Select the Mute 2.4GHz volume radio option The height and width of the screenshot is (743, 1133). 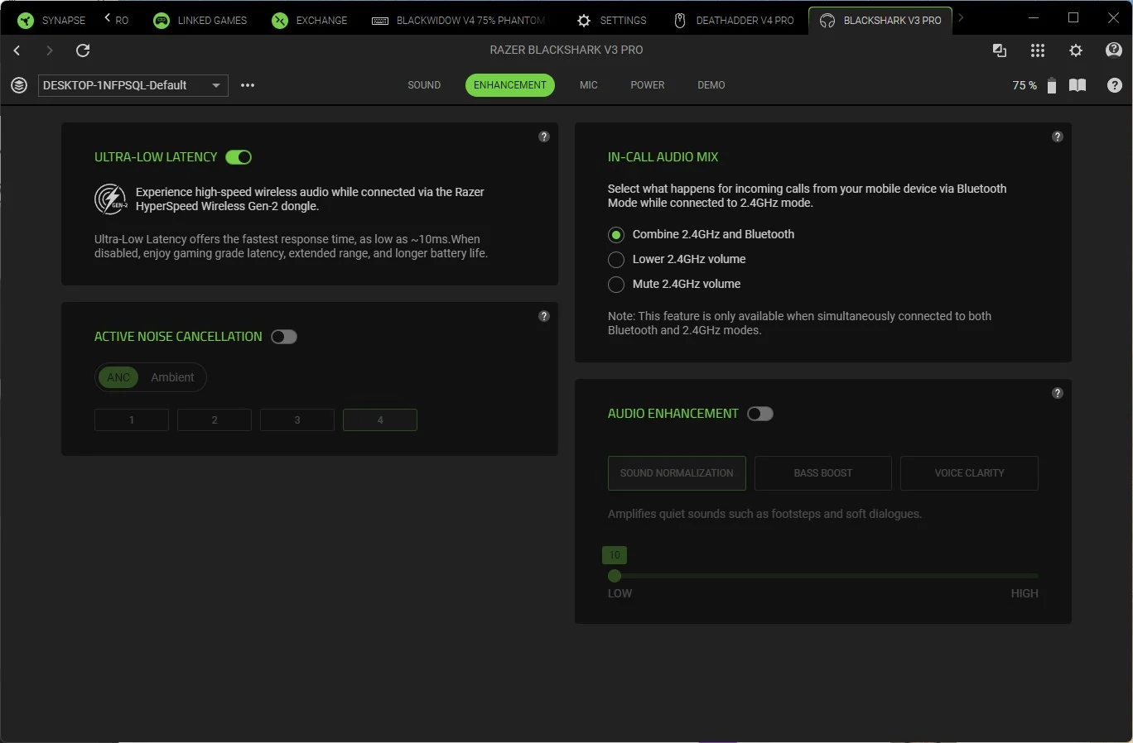[616, 285]
